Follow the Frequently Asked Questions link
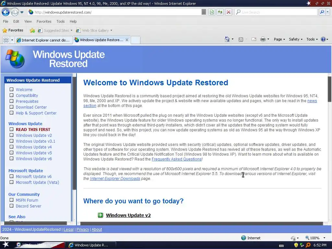The width and height of the screenshot is (332, 249). click(177, 159)
